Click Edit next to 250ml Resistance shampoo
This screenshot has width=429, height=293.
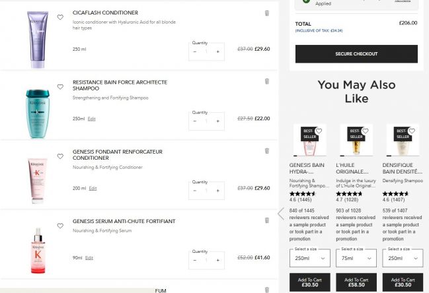click(x=92, y=119)
